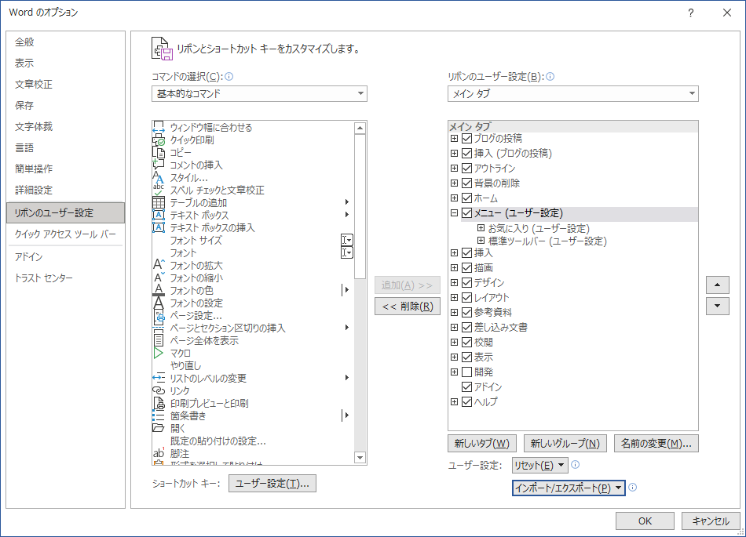Click the コピー command icon
The image size is (746, 537).
pyautogui.click(x=159, y=152)
